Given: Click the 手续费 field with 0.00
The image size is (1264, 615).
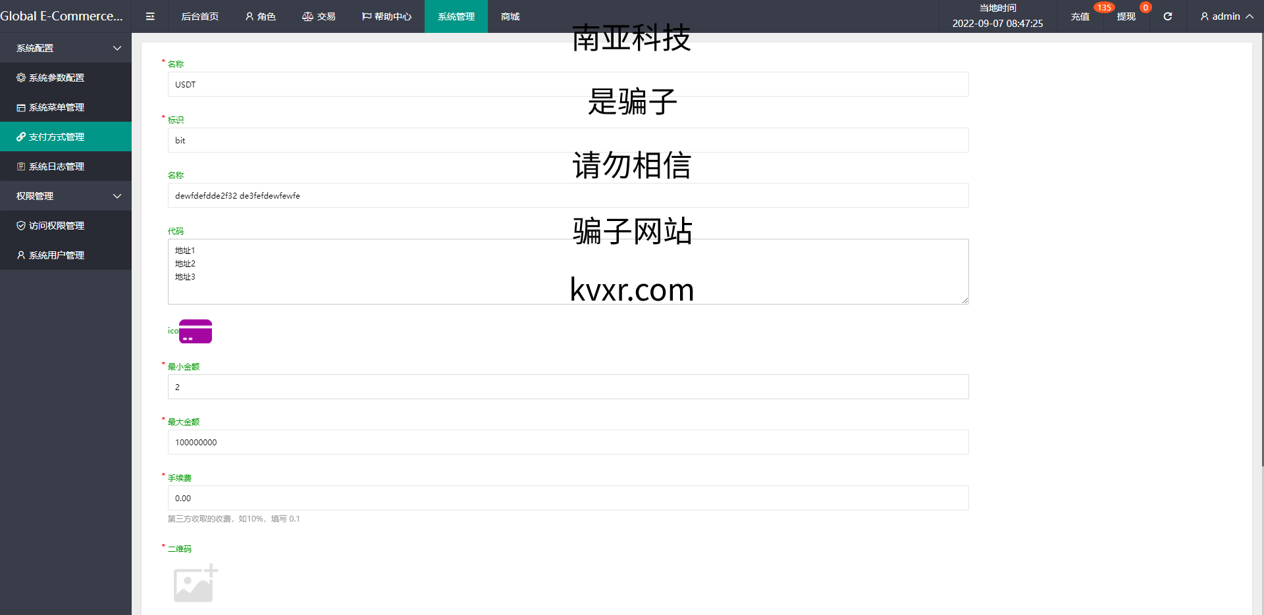Looking at the screenshot, I should tap(568, 498).
